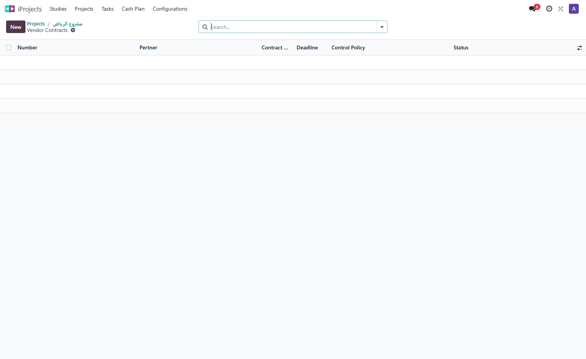Open the user avatar menu
The width and height of the screenshot is (586, 359).
[x=574, y=9]
